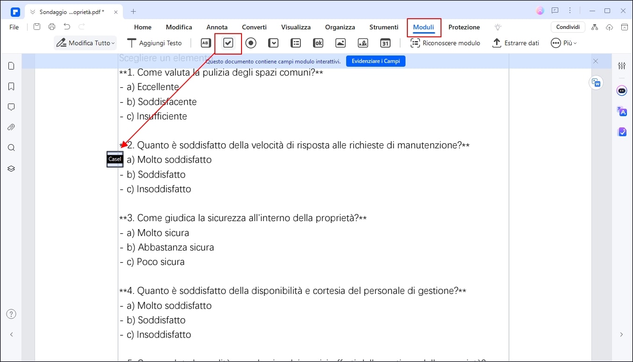Viewport: 633px width, 362px height.
Task: Select the Signature field form tool
Action: [x=363, y=43]
